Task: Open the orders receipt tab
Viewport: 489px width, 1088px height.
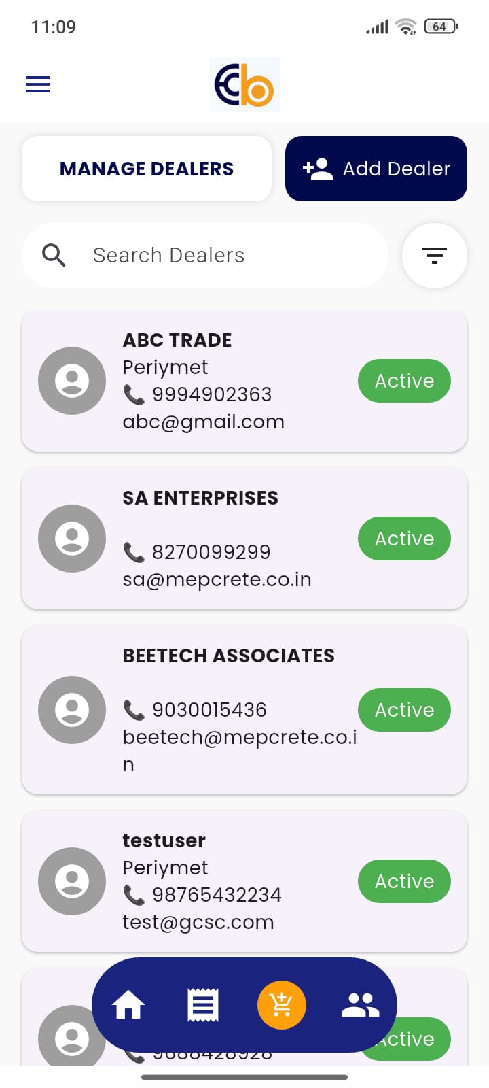Action: [x=202, y=1005]
